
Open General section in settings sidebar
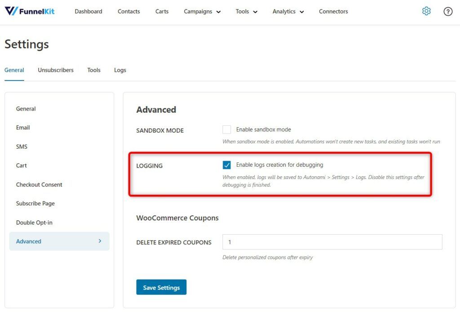coord(26,109)
